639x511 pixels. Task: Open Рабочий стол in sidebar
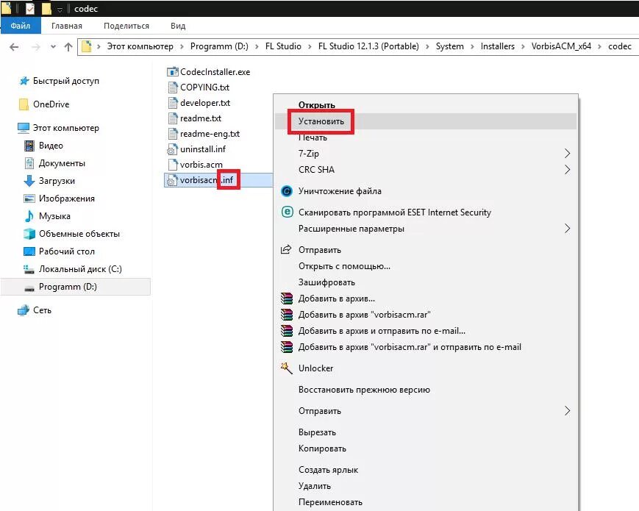point(60,251)
